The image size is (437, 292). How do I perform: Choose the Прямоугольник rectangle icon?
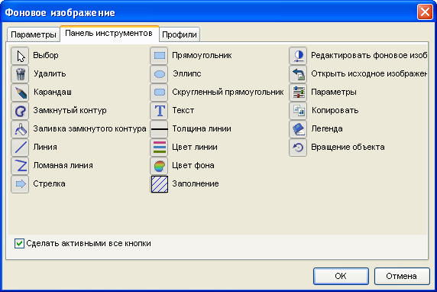[x=159, y=56]
